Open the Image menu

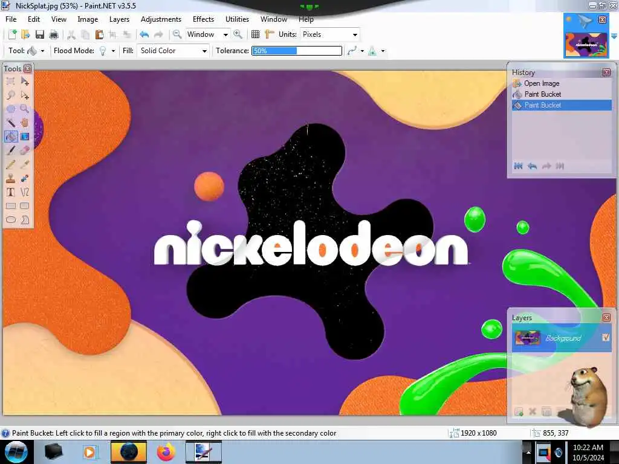tap(88, 19)
